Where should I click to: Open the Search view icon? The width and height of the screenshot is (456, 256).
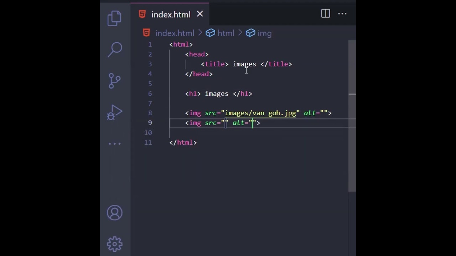[115, 50]
